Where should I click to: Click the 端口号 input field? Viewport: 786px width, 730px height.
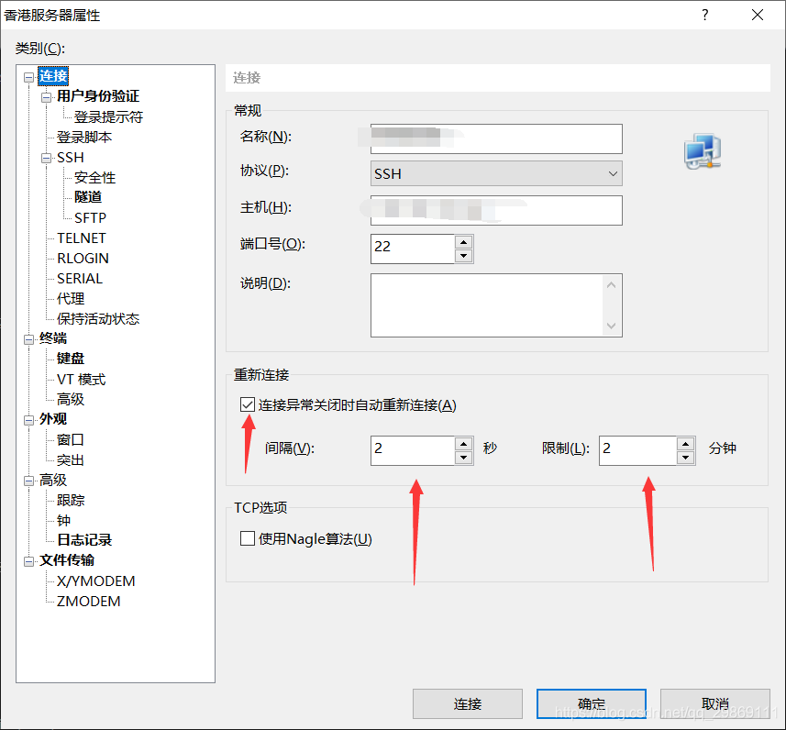click(x=413, y=249)
